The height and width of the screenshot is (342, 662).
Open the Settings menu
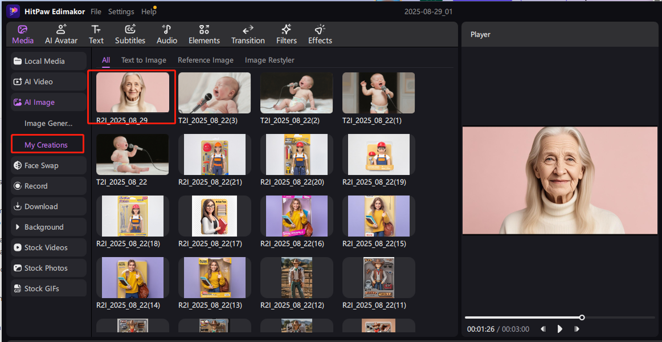(x=121, y=12)
